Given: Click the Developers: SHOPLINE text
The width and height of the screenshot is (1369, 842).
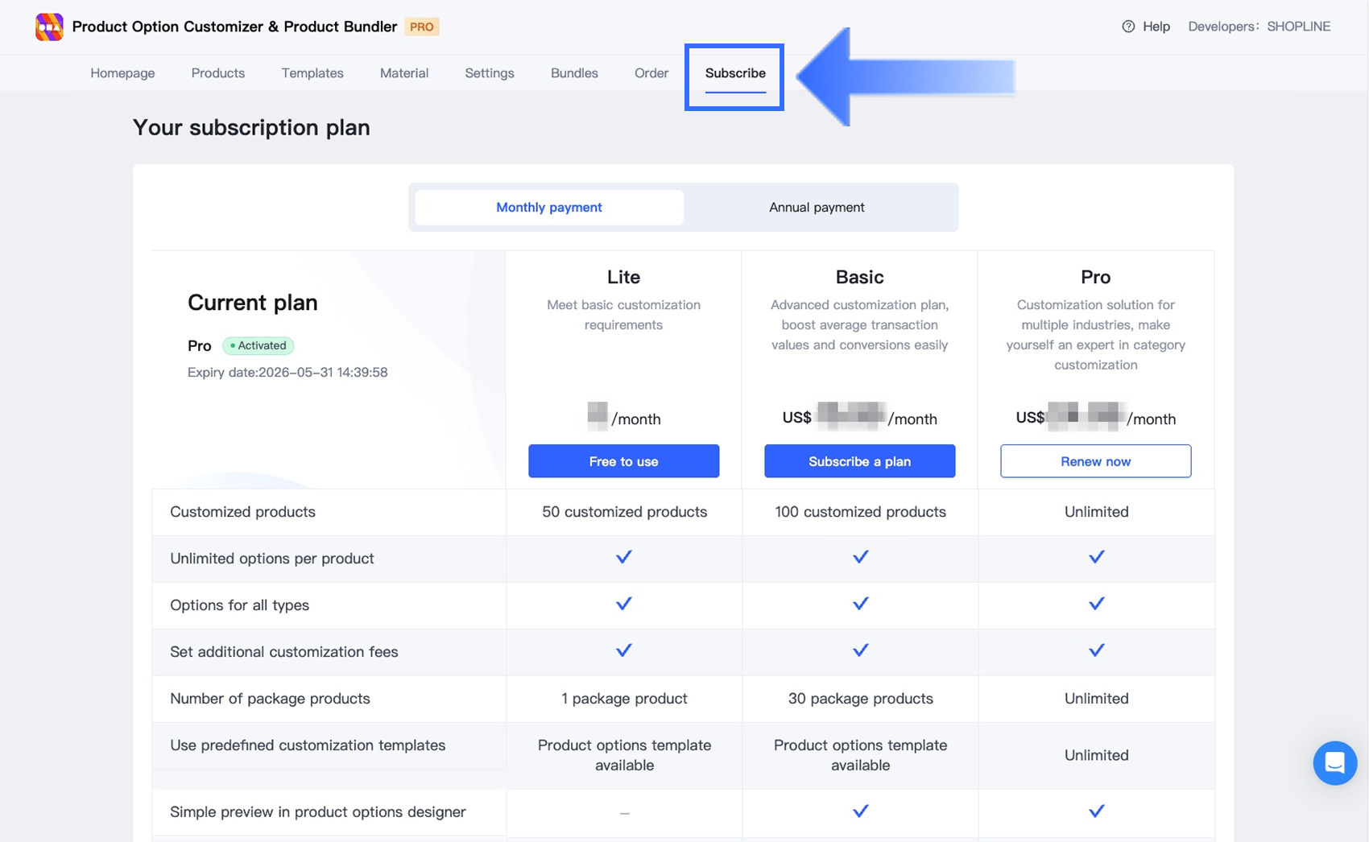Looking at the screenshot, I should point(1259,27).
